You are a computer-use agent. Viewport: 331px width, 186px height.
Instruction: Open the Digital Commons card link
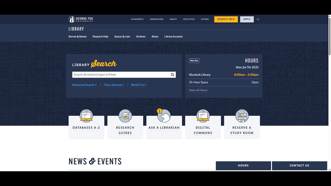(203, 130)
